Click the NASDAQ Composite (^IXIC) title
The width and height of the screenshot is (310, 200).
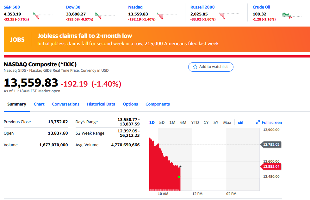pos(40,64)
